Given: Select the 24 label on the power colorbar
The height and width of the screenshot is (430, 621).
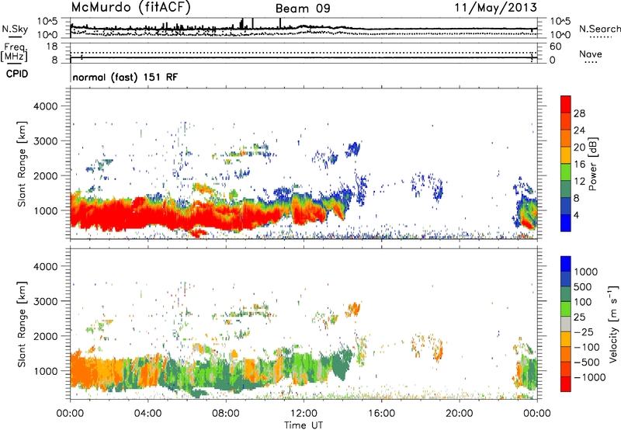Looking at the screenshot, I should (x=579, y=130).
